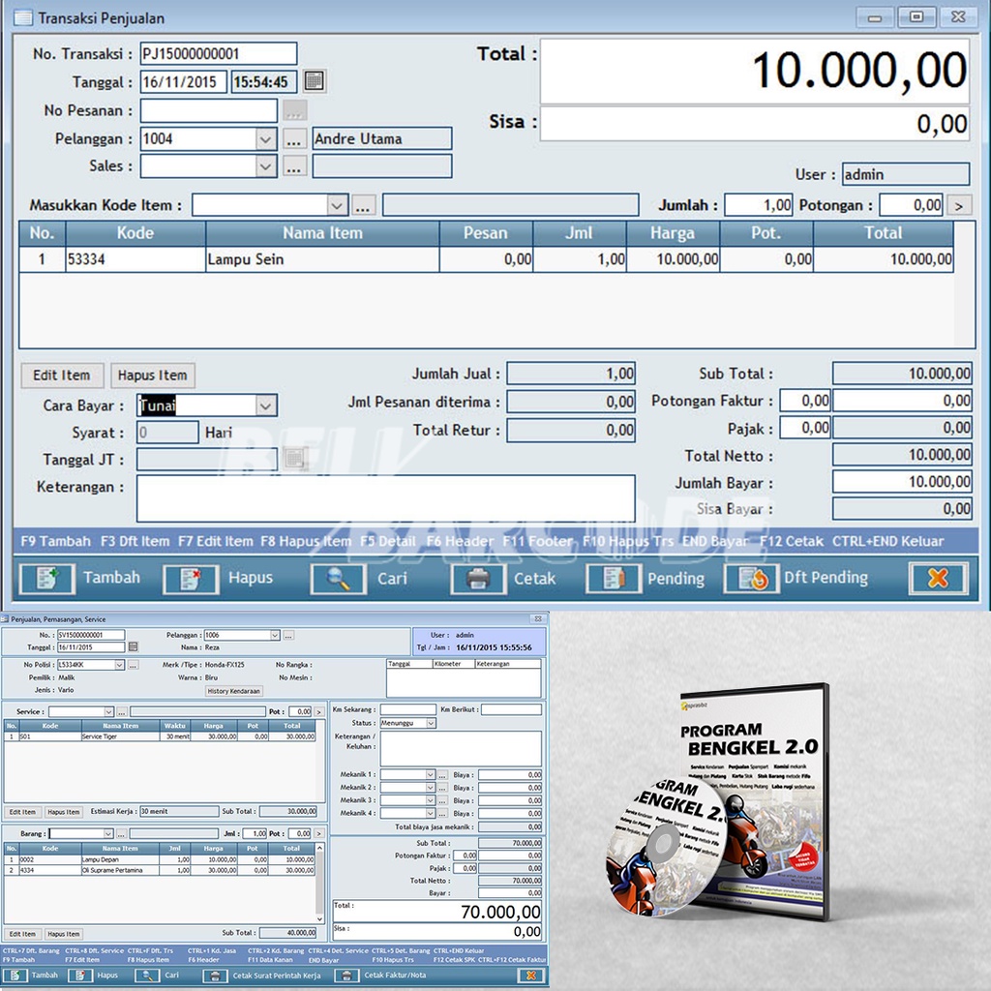Click into the Keterangan text box
Screen dimensions: 991x991
[385, 497]
